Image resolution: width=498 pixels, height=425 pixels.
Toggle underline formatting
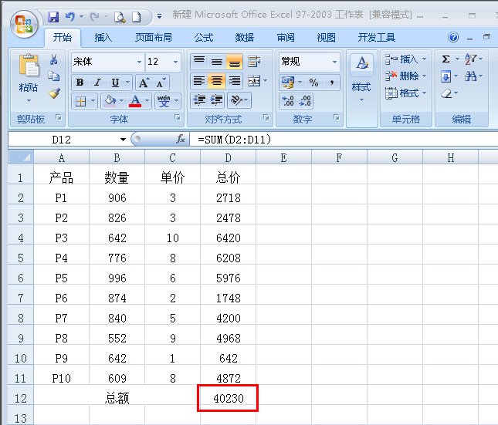point(115,83)
